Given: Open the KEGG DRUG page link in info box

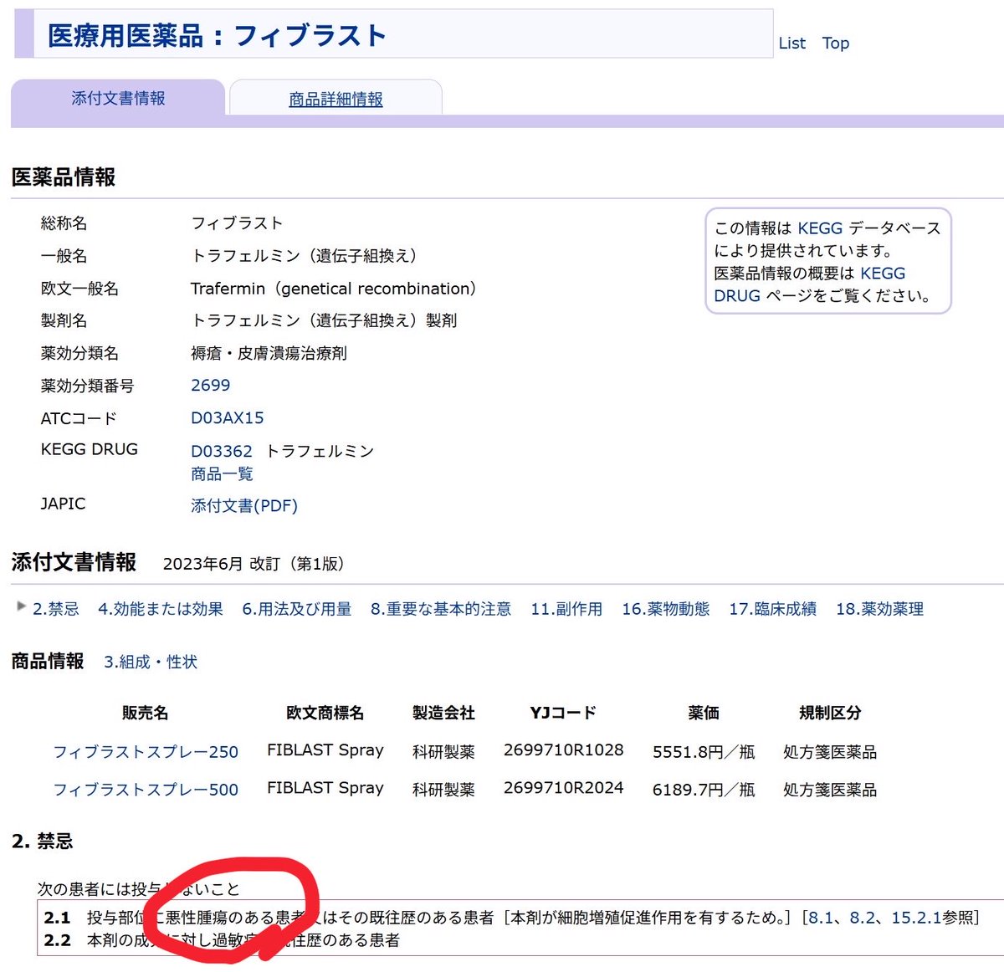Looking at the screenshot, I should pyautogui.click(x=809, y=284).
